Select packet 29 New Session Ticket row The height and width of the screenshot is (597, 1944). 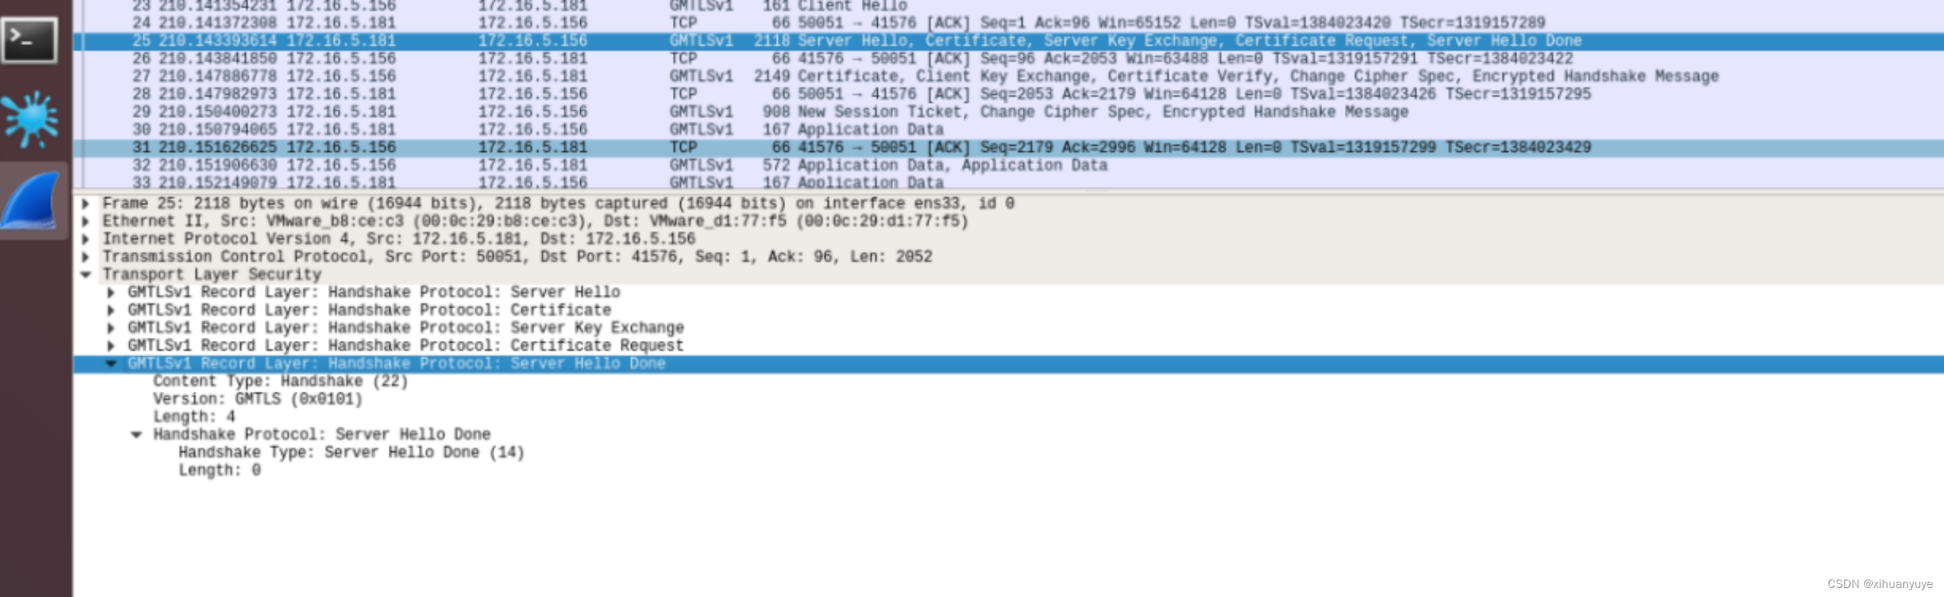(1008, 112)
